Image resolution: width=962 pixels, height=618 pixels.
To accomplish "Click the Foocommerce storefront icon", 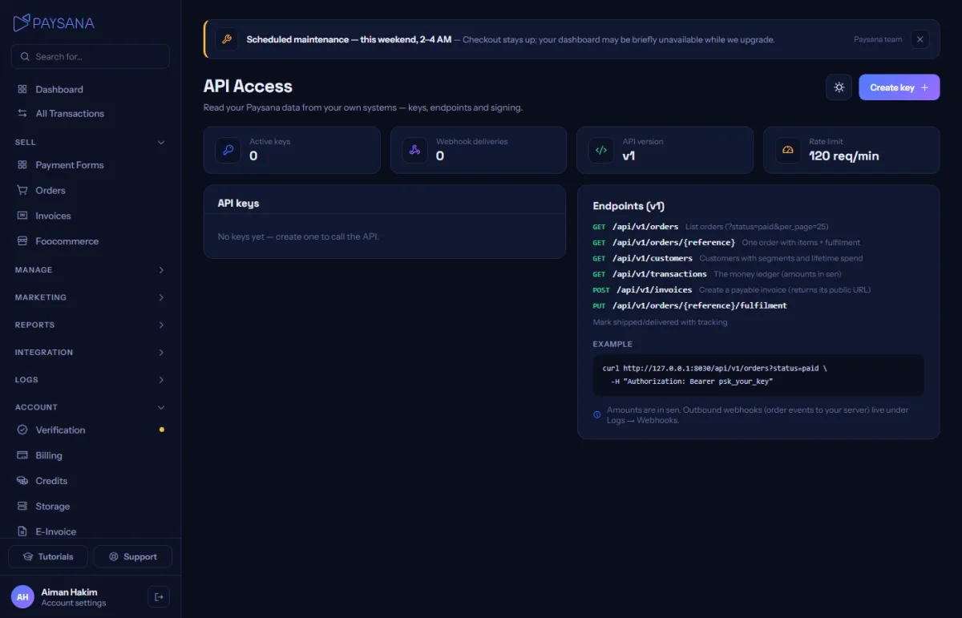I will 22,241.
